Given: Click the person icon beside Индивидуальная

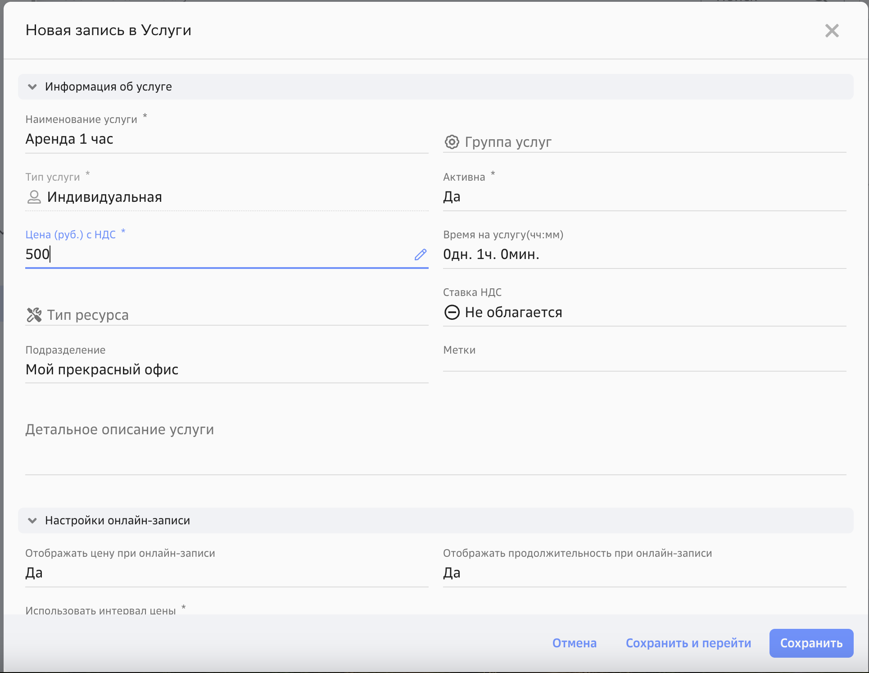Looking at the screenshot, I should pyautogui.click(x=34, y=197).
